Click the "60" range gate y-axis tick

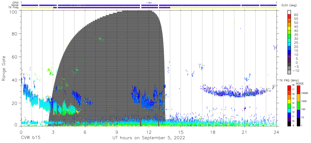coord(15,57)
